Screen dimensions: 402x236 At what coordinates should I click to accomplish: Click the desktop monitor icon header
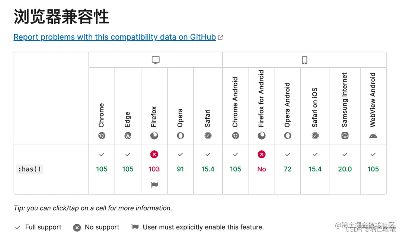pos(156,60)
